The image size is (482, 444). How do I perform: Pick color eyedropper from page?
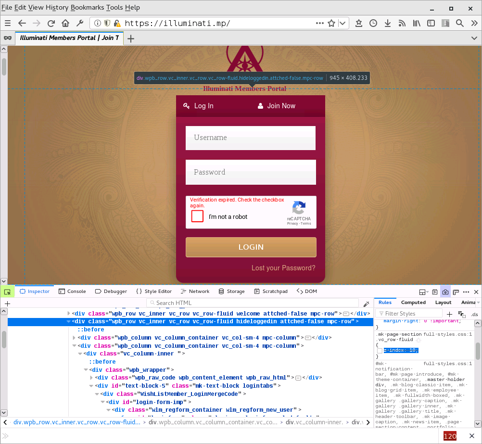coord(366,304)
